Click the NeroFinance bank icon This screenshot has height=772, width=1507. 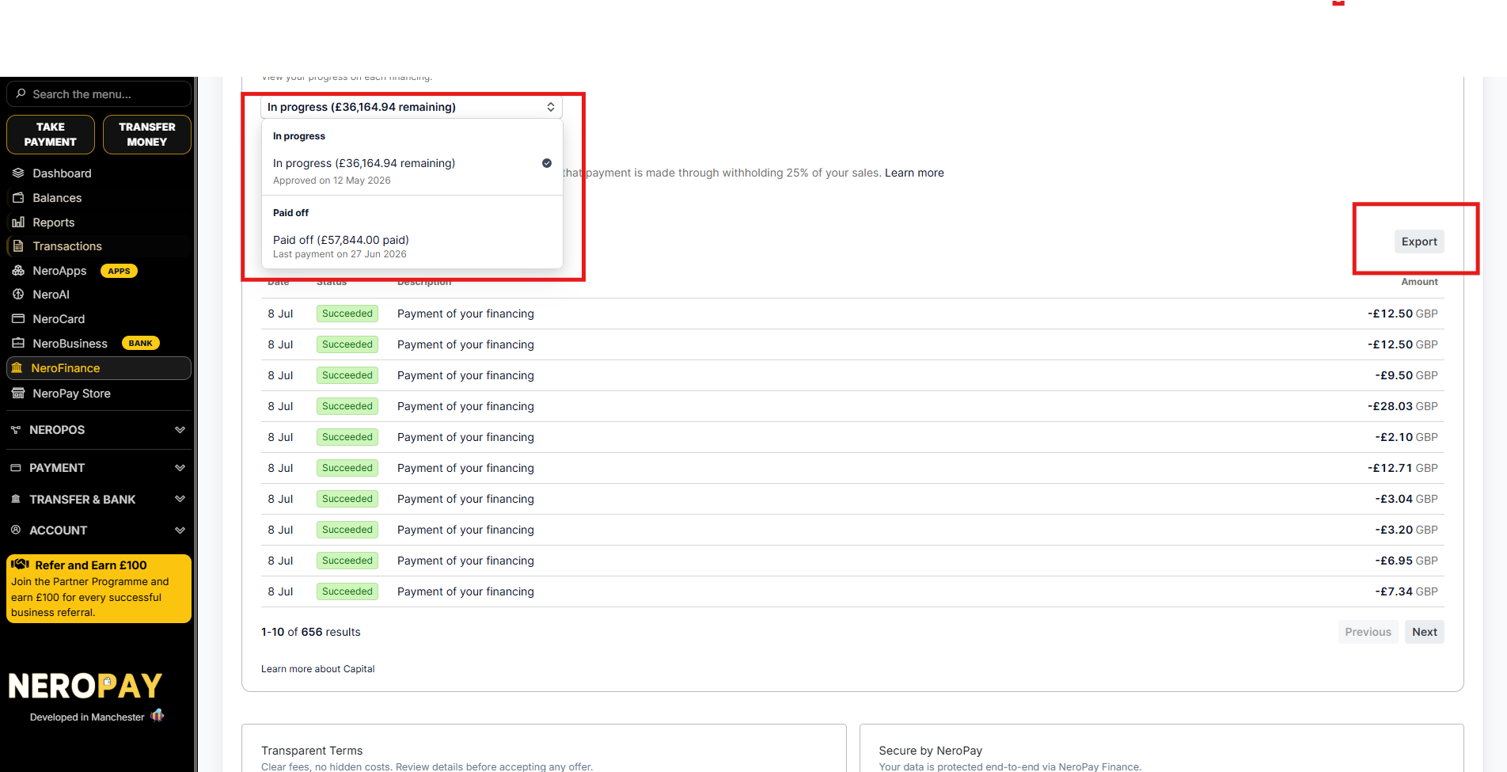pyautogui.click(x=17, y=367)
